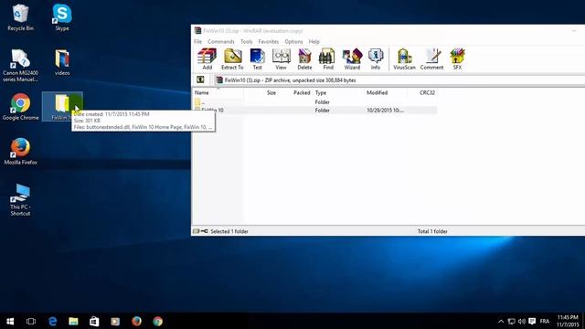This screenshot has height=329, width=585.
Task: Open the File menu in WinRAR
Action: pyautogui.click(x=197, y=41)
